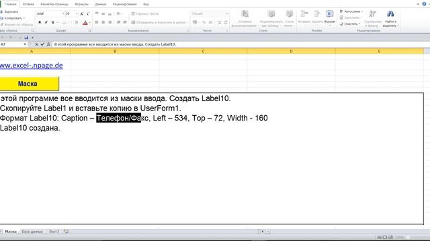430x241 pixels.
Task: Increase indent in the alignment group
Action: click(x=125, y=22)
